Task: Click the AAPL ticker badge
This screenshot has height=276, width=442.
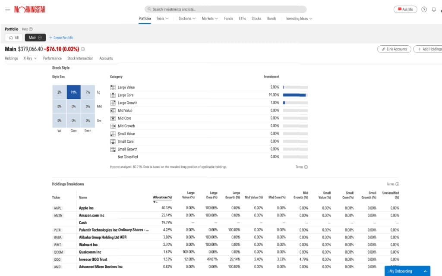Action: pos(57,208)
